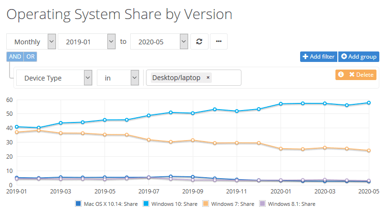Image resolution: width=386 pixels, height=213 pixels.
Task: Click Windows 10 data point at 2020-05
Action: coord(368,103)
